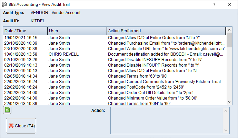The width and height of the screenshot is (238, 138).
Task: Click the help question mark button
Action: [214, 5]
